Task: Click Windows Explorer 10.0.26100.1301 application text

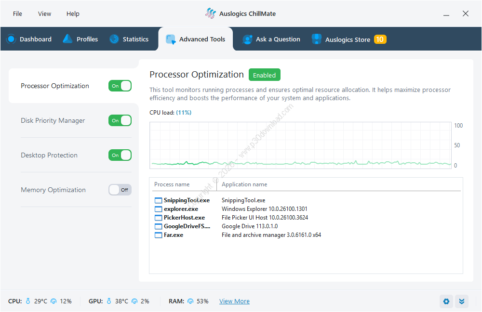Action: click(x=264, y=209)
